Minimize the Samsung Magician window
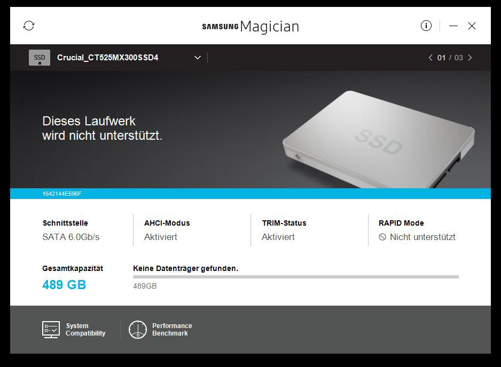 coord(453,26)
